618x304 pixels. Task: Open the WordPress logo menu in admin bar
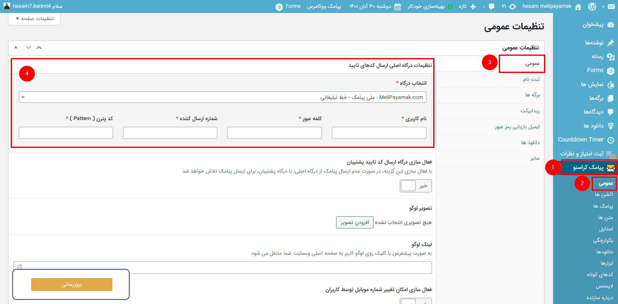592,6
